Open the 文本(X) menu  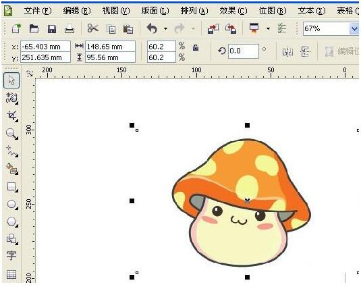(x=312, y=11)
